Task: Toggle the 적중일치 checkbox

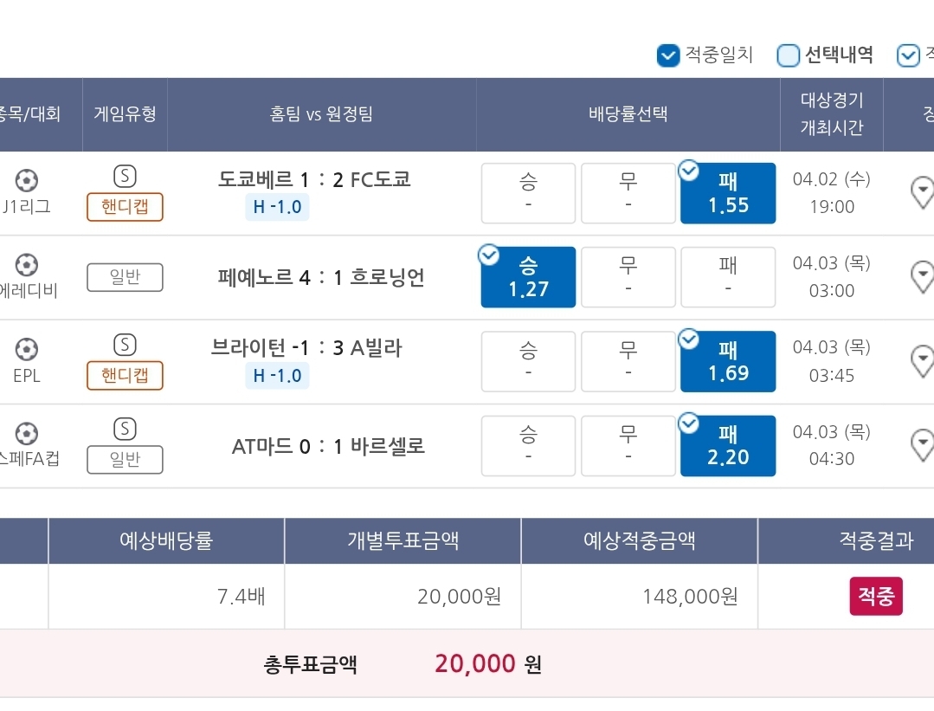Action: [667, 55]
